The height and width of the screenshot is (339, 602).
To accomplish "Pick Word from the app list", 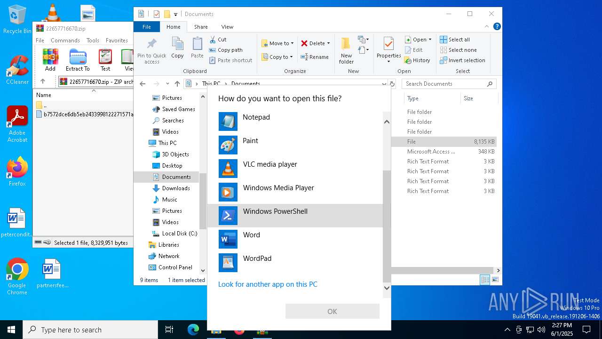I will pos(295,239).
